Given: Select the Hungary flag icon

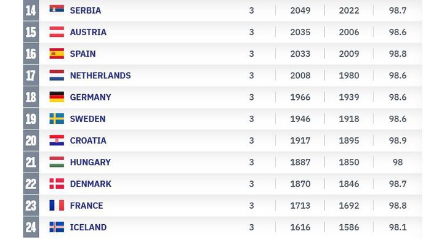Looking at the screenshot, I should point(57,162).
